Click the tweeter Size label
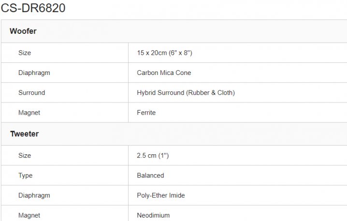The width and height of the screenshot is (347, 221). 25,156
